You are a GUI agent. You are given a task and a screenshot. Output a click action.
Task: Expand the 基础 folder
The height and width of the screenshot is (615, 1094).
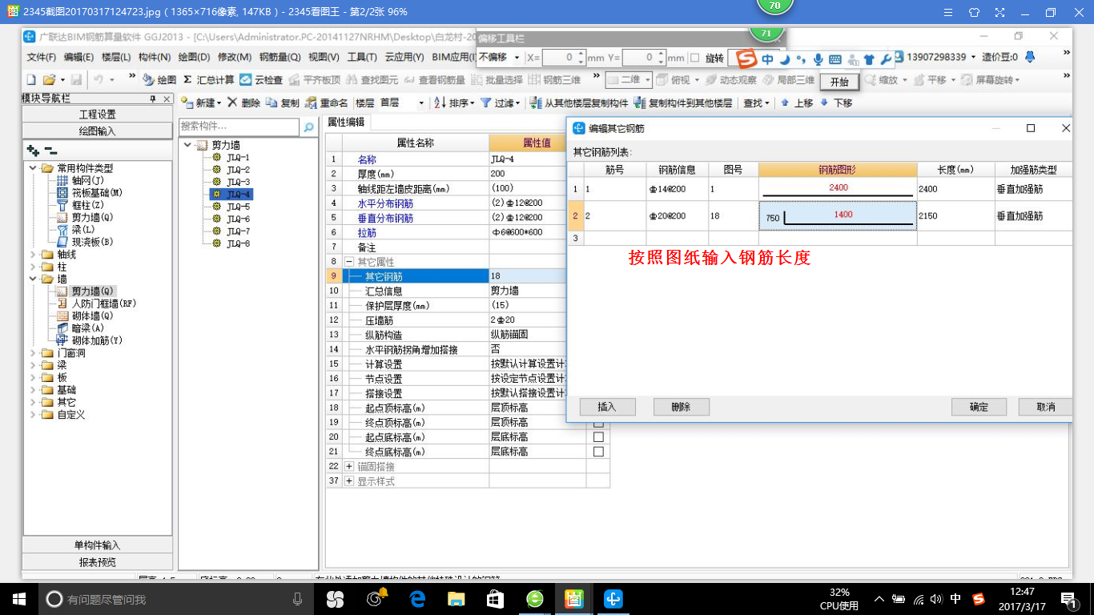pyautogui.click(x=33, y=390)
